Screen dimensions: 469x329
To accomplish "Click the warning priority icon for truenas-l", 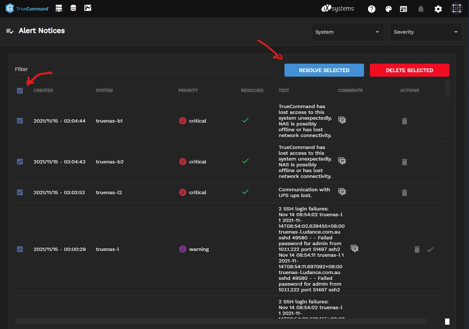I will (x=183, y=249).
